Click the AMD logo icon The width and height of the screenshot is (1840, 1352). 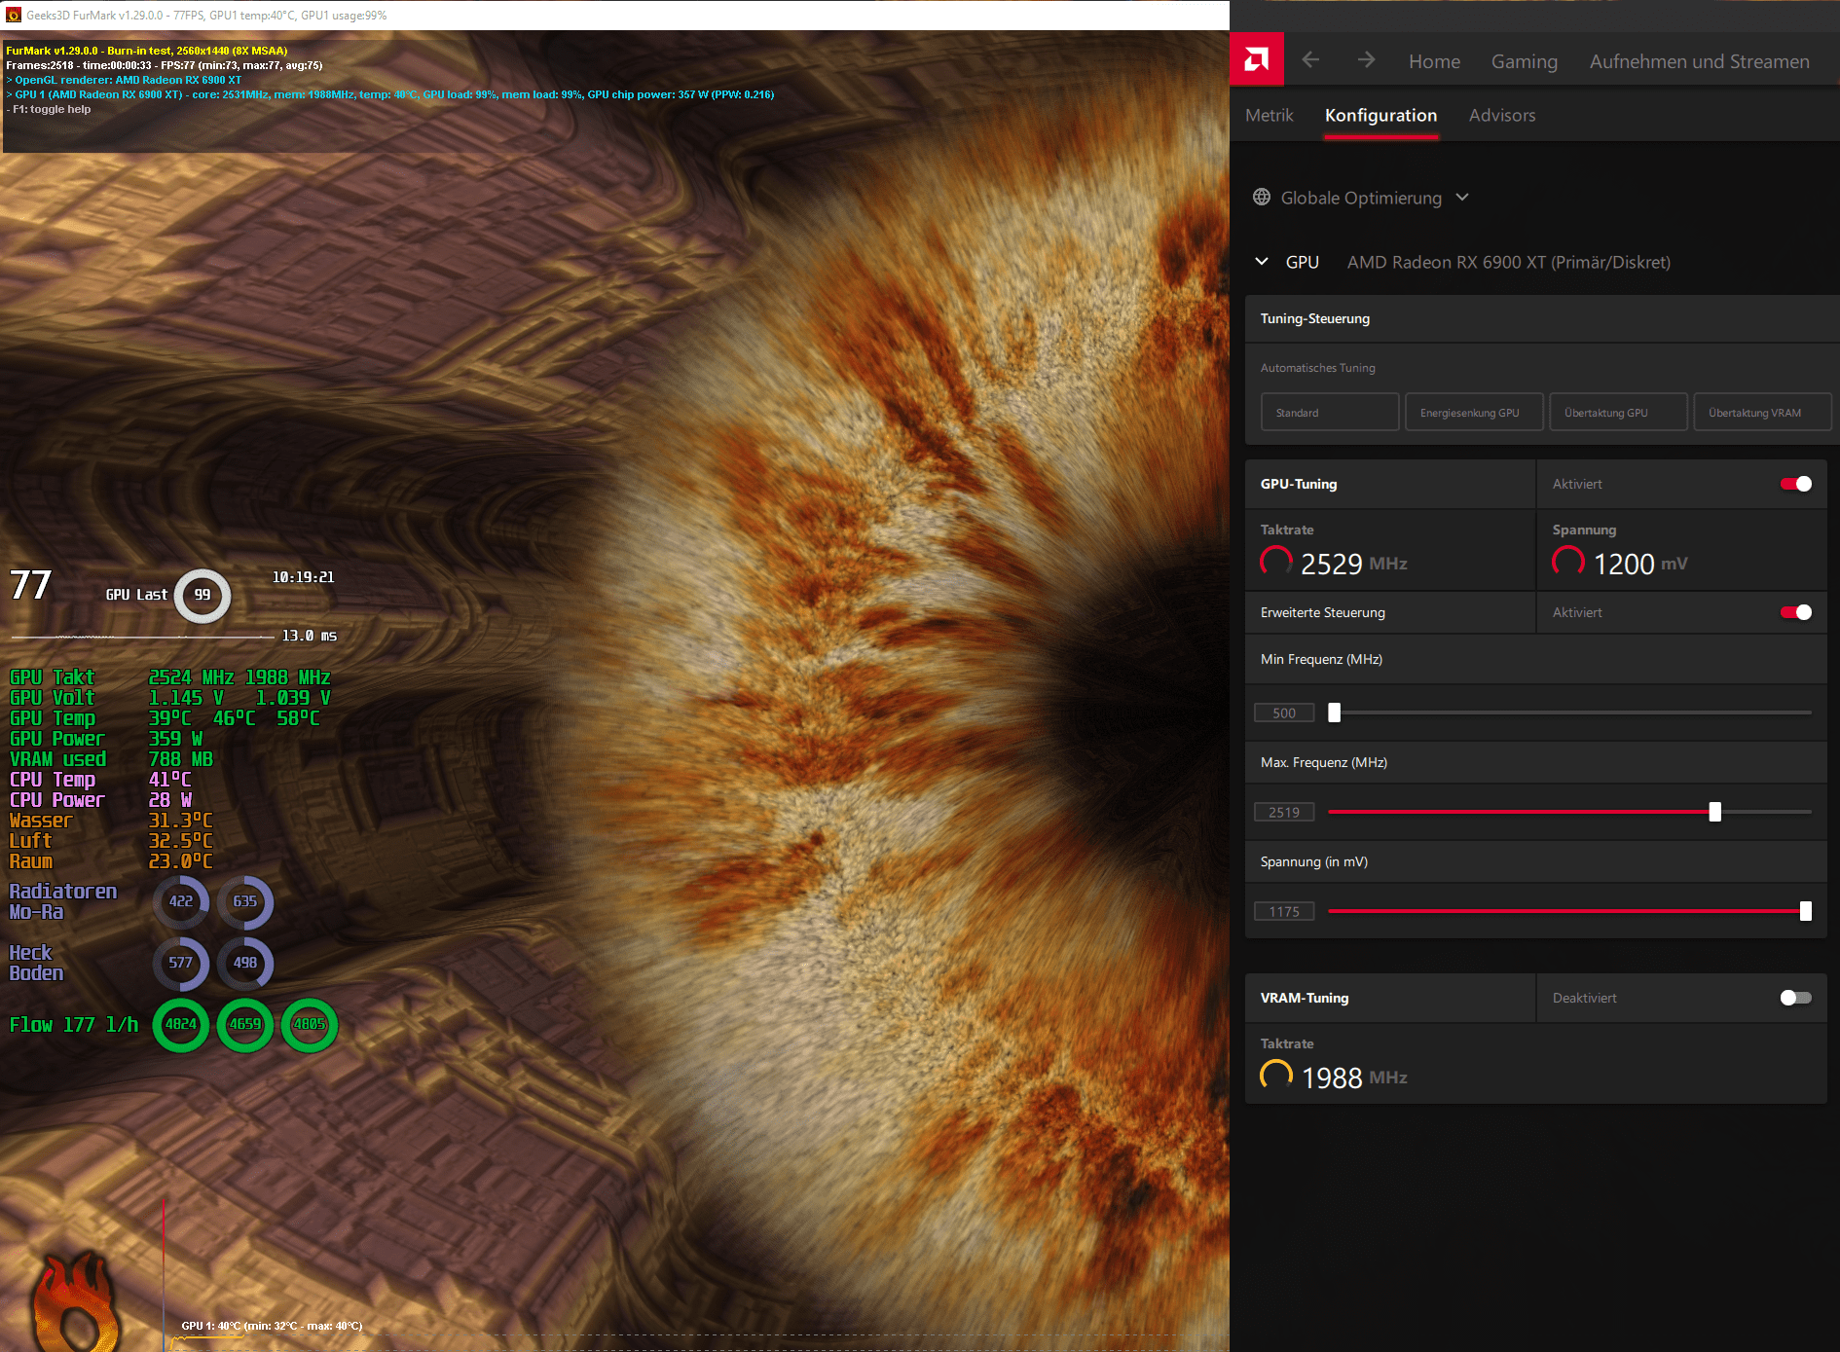coord(1257,60)
